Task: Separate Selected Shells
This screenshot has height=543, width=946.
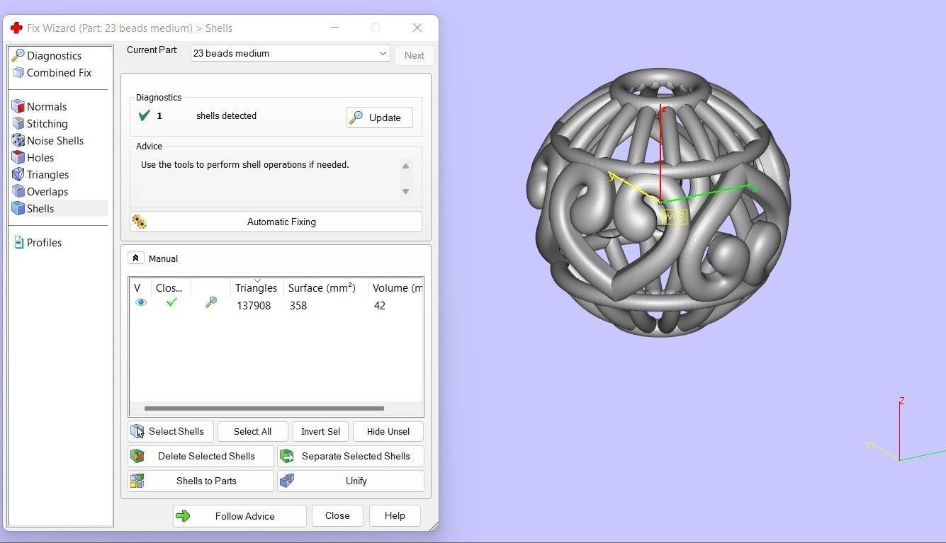Action: (x=351, y=456)
